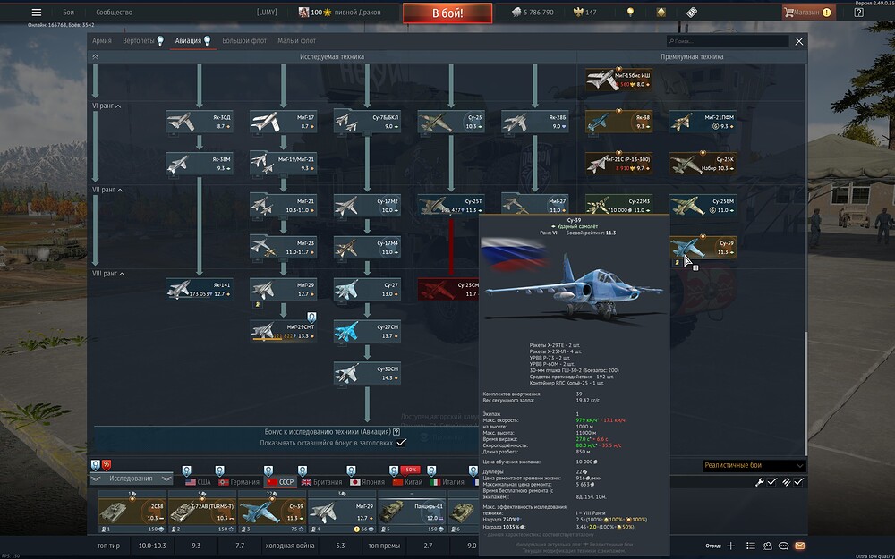Viewport: 895px width, 559px height.
Task: Open the hamburger main menu
Action: pyautogui.click(x=37, y=13)
